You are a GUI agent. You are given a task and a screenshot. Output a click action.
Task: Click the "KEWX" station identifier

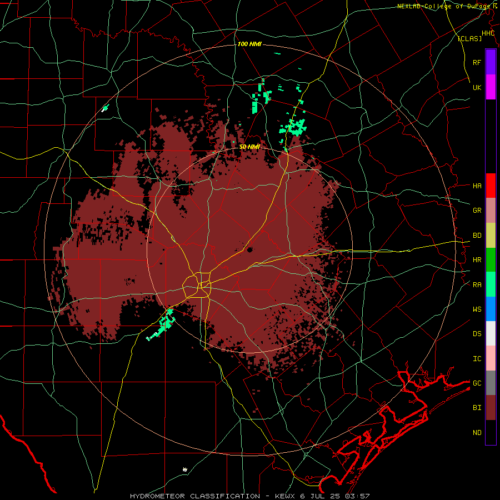284,496
